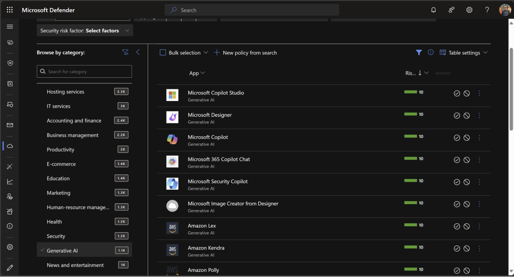Click the blue filter funnel icon
This screenshot has height=278, width=514.
[x=419, y=53]
